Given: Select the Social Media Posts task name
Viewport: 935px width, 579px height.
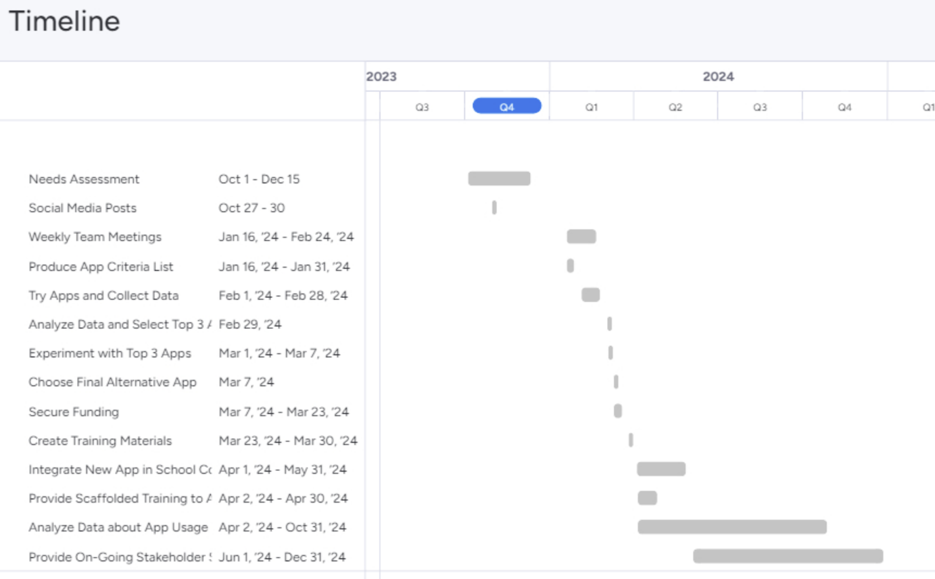Looking at the screenshot, I should [x=82, y=208].
